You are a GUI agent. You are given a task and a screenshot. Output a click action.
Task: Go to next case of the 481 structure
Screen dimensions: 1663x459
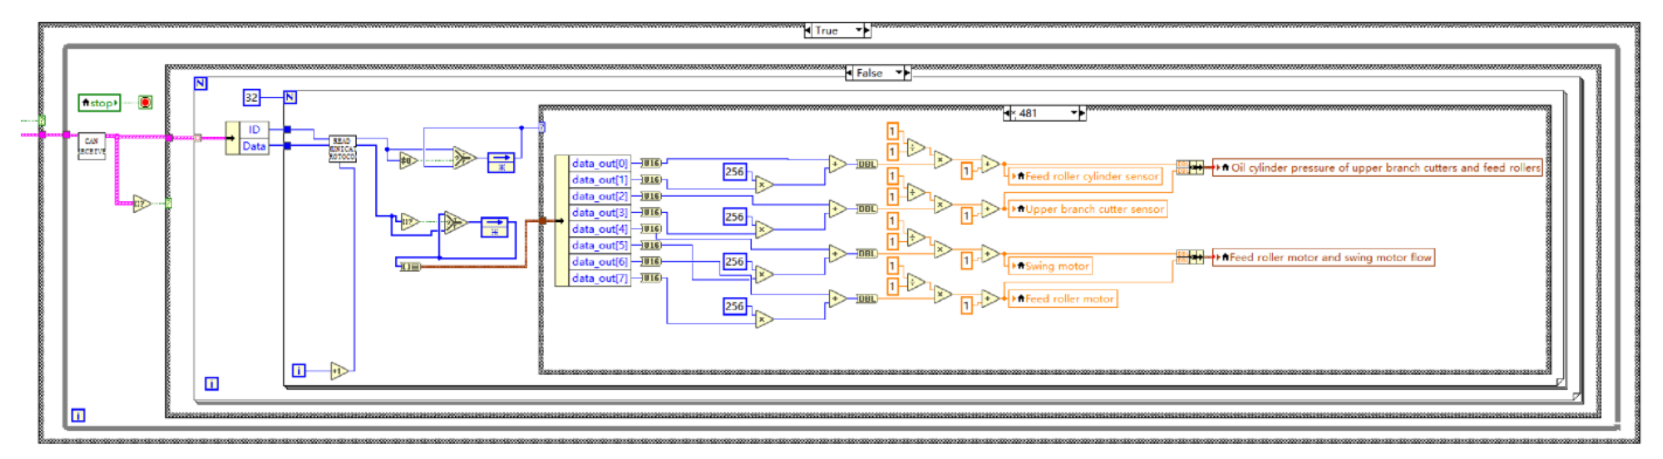coord(1082,113)
